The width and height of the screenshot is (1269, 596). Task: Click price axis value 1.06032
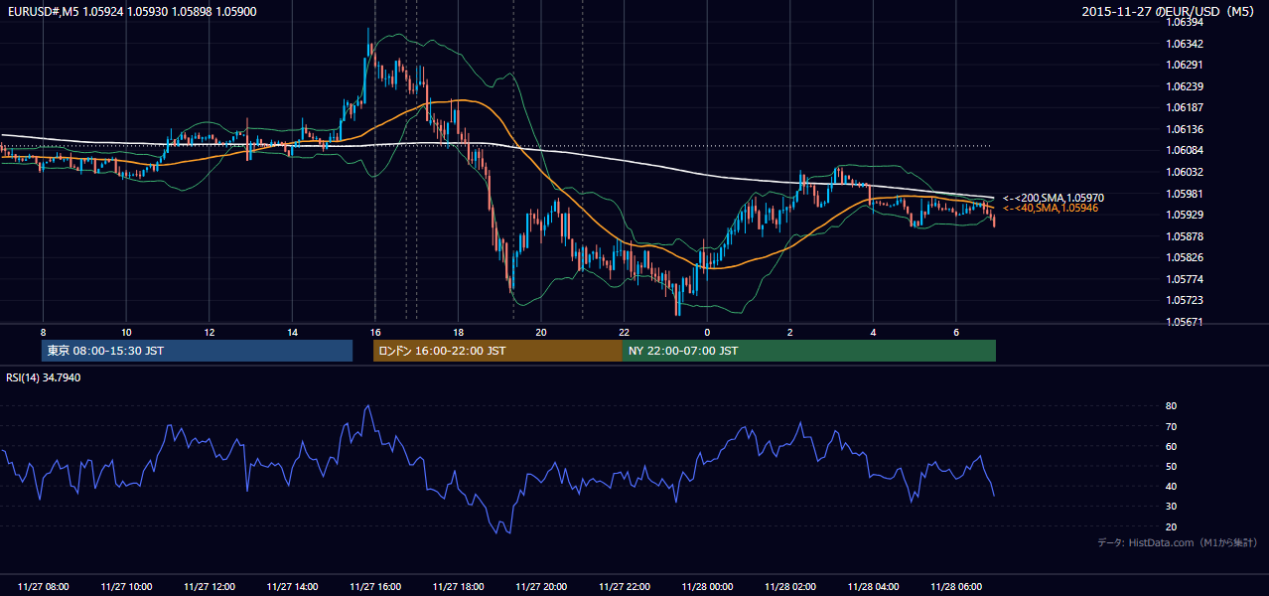(x=1187, y=172)
